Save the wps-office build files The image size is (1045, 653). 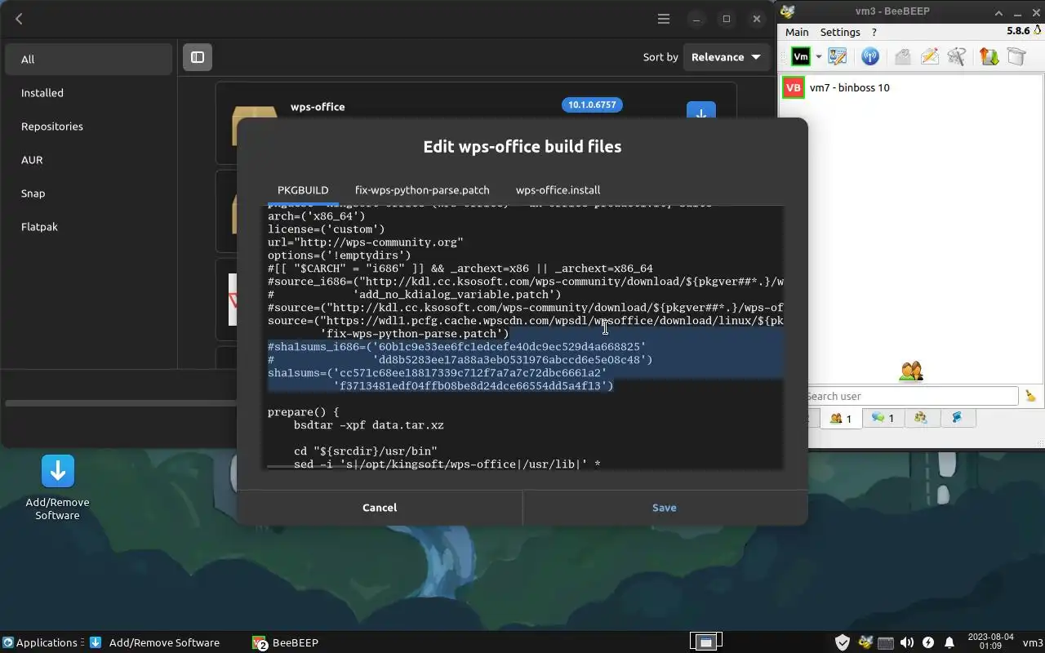coord(665,508)
